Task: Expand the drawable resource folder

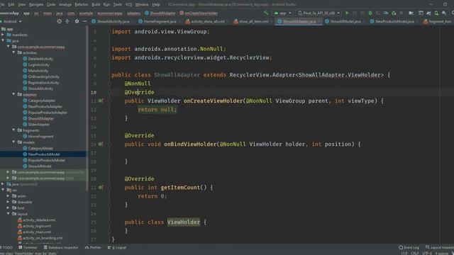Action: (8, 202)
